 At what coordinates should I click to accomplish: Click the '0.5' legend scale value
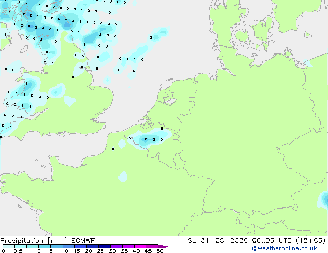click(x=18, y=251)
